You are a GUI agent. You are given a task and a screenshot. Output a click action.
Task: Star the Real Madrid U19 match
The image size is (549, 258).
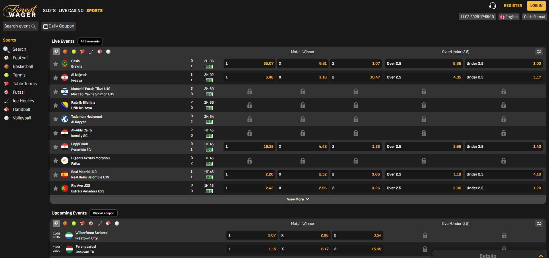point(56,174)
